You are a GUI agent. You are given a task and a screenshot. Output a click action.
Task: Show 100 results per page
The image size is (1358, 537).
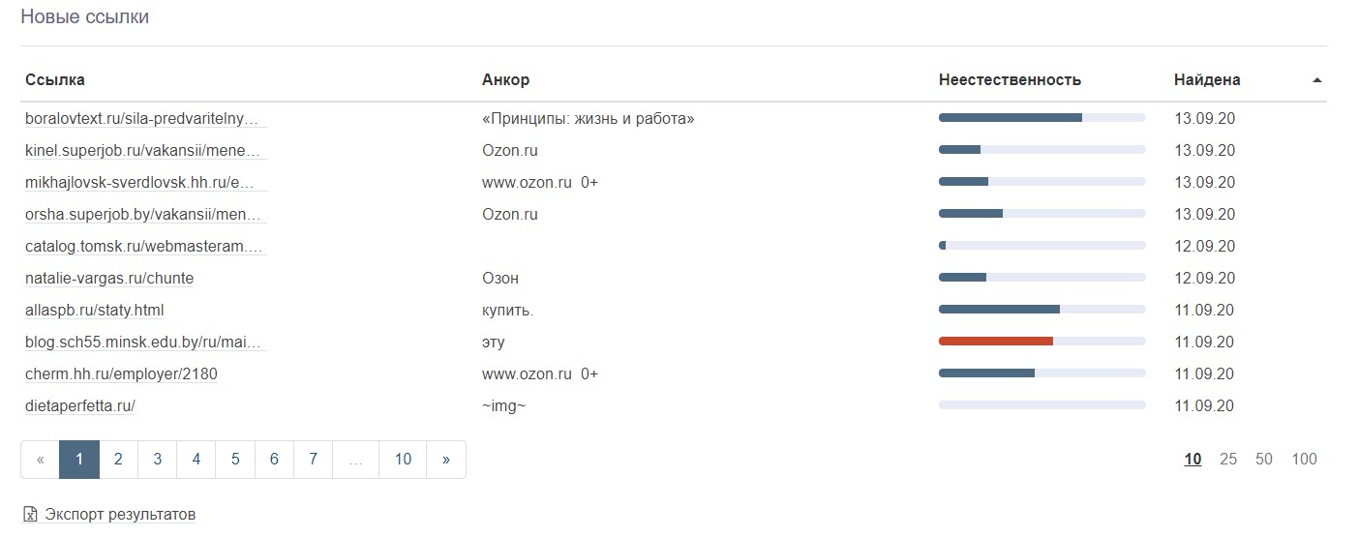(1304, 460)
